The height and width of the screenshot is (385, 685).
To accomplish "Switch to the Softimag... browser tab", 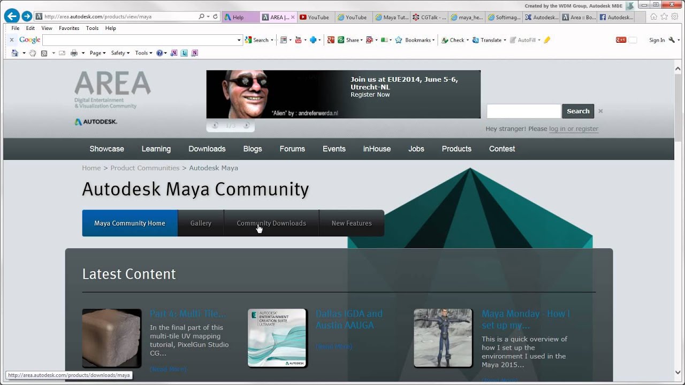I will click(504, 17).
